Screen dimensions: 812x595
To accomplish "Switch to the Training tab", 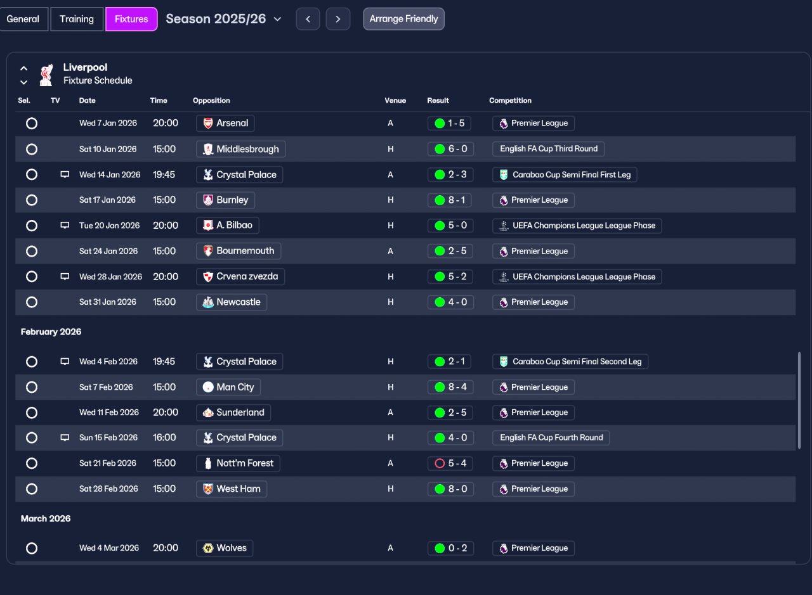I will click(77, 19).
